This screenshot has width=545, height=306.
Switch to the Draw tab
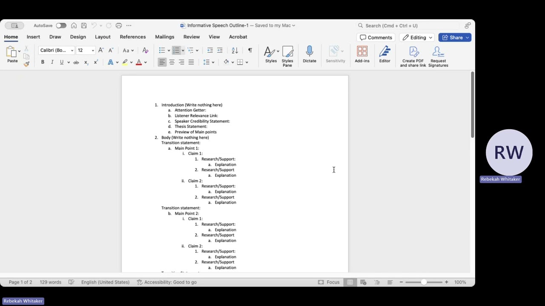point(55,37)
